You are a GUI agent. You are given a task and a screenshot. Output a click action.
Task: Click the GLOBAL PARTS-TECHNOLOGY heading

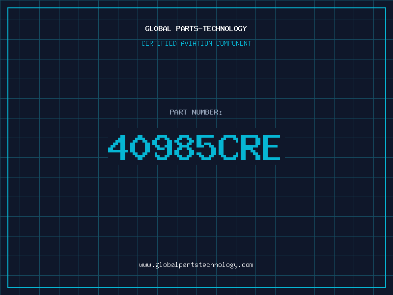pyautogui.click(x=196, y=29)
